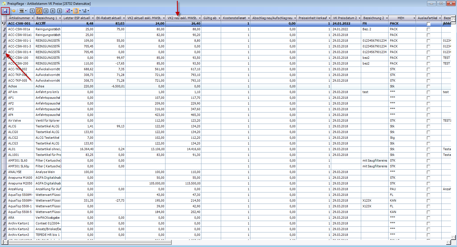This screenshot has width=457, height=247.
Task: Sort by VK2 neu exkl. MWSt. header
Action: [x=182, y=18]
